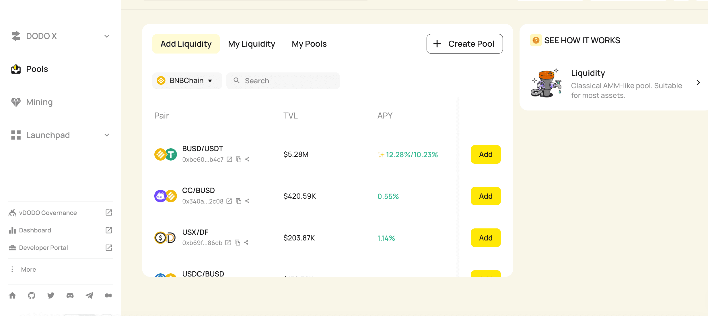Click the $420.59K TVL value
This screenshot has width=708, height=316.
[x=299, y=196]
